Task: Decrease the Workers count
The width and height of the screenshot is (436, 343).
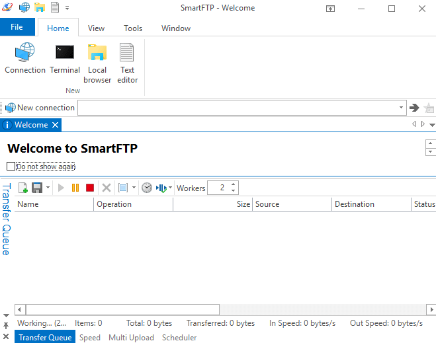Action: 234,191
